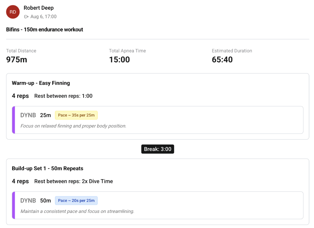Select the Bifins 150m endurance workout title
The height and width of the screenshot is (228, 314).
pos(45,30)
